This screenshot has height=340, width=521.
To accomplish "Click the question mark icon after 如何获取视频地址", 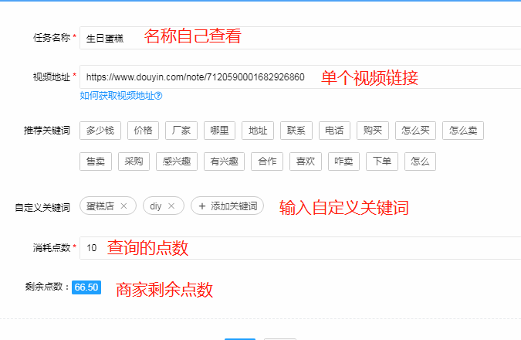I will click(x=158, y=96).
